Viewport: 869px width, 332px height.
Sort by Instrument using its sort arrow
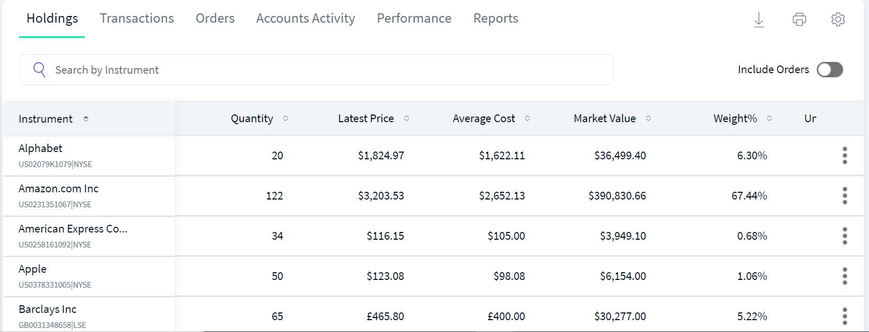tap(86, 119)
